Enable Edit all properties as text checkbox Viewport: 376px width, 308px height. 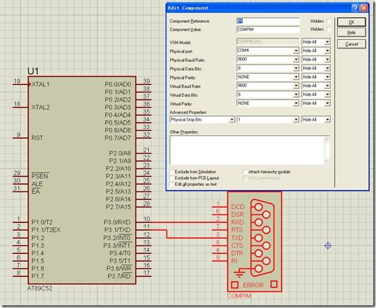pyautogui.click(x=172, y=185)
